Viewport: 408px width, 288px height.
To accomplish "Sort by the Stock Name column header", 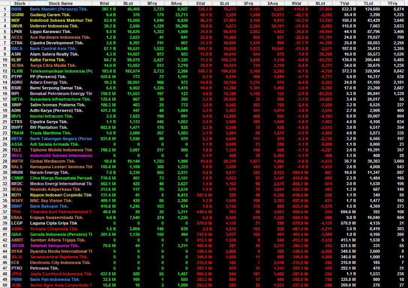I will pos(61,3).
